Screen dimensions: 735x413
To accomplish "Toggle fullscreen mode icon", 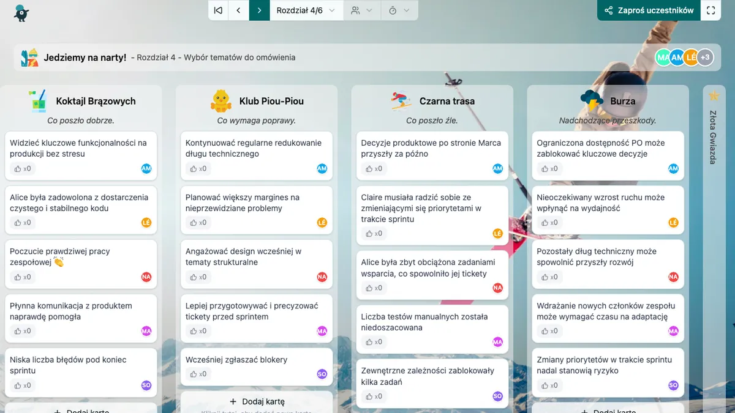I will [x=710, y=10].
